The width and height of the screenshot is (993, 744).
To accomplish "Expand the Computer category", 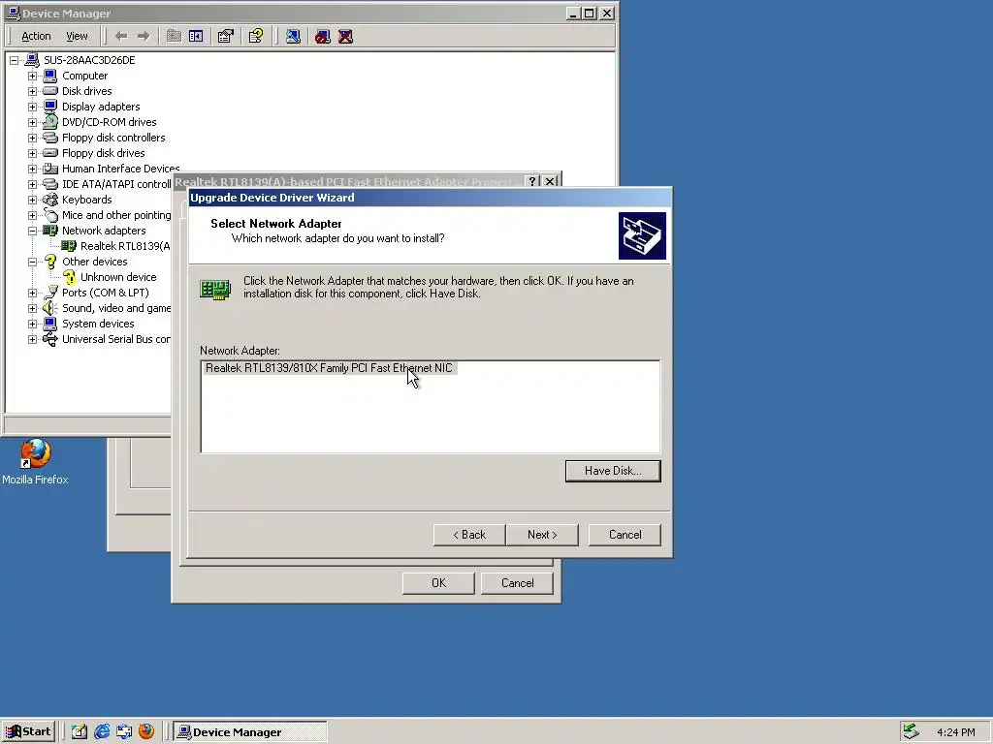I will [x=32, y=76].
